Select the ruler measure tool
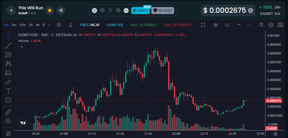The width and height of the screenshot is (288, 138). [8, 112]
